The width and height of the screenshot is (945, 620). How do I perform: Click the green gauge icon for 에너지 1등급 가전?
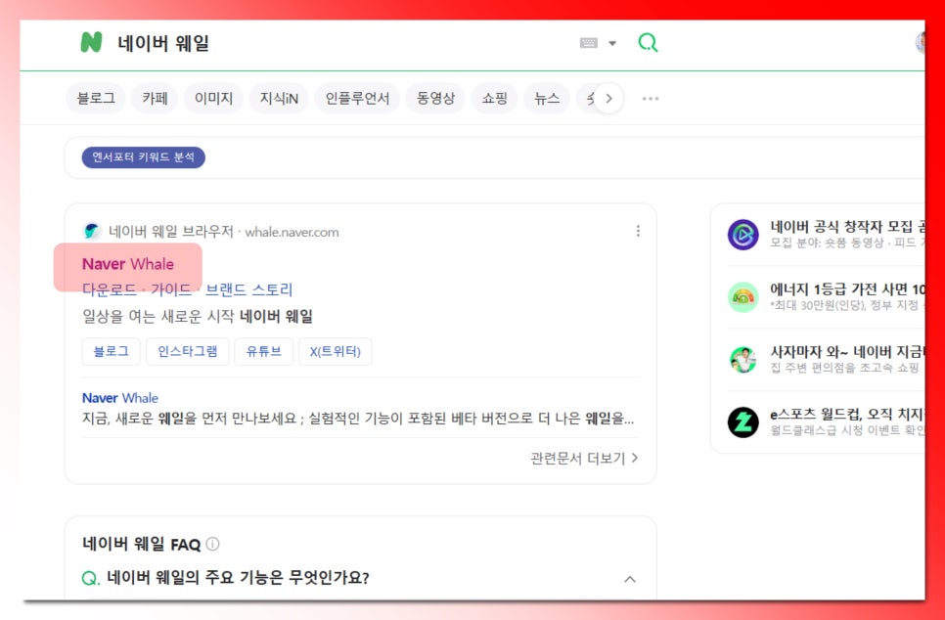pyautogui.click(x=743, y=297)
